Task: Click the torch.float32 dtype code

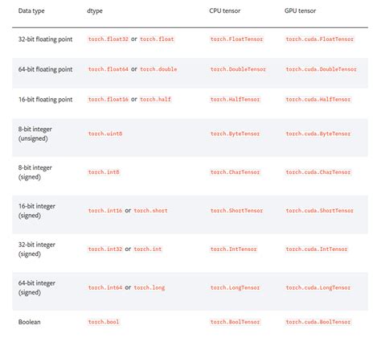Action: [x=109, y=39]
